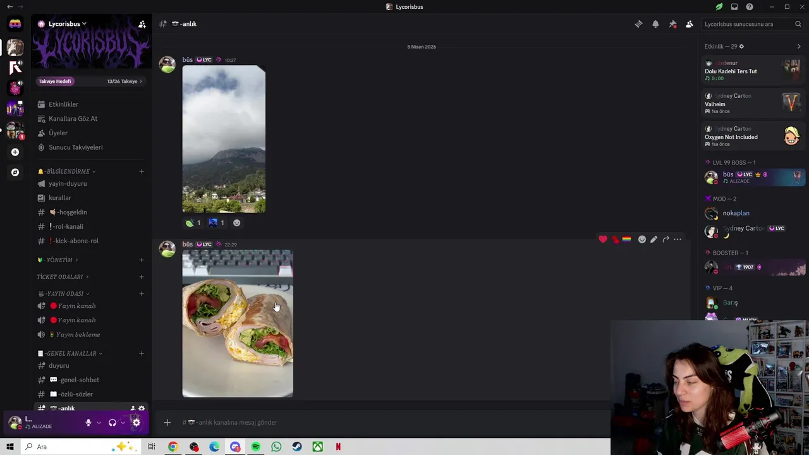The height and width of the screenshot is (455, 809).
Task: Open the server discovery compass icon
Action: [15, 173]
